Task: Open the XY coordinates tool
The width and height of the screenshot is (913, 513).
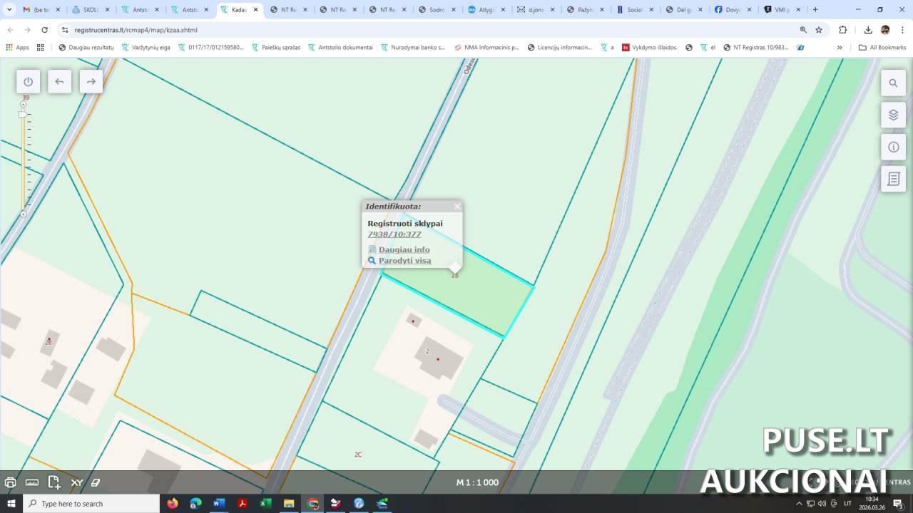Action: pyautogui.click(x=76, y=482)
